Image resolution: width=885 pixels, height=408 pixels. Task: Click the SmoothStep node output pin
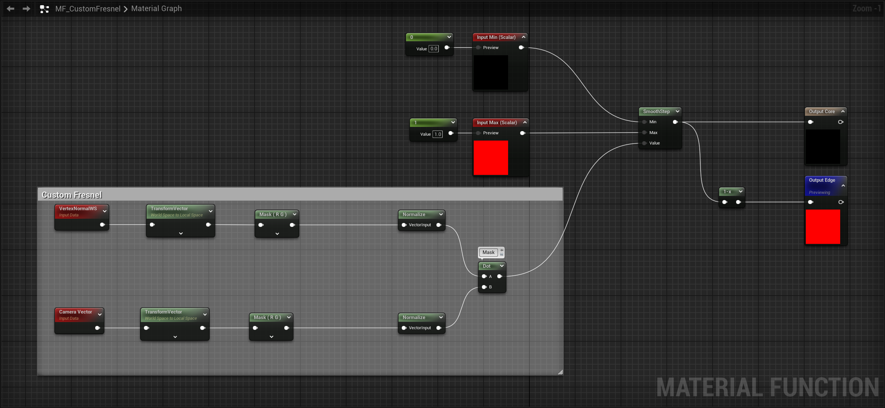675,122
